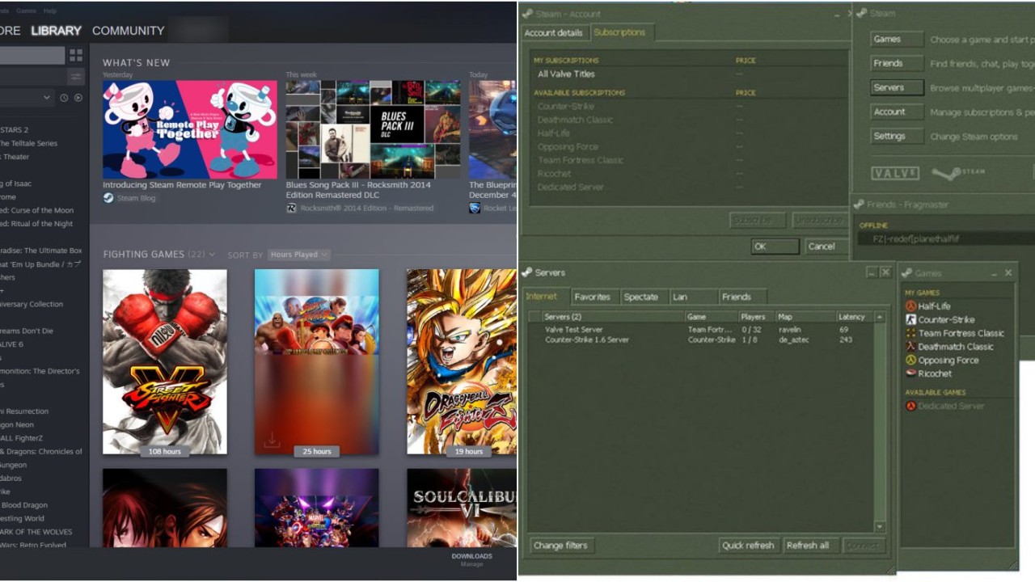This screenshot has width=1035, height=582.
Task: Open the Account details tab
Action: [553, 33]
